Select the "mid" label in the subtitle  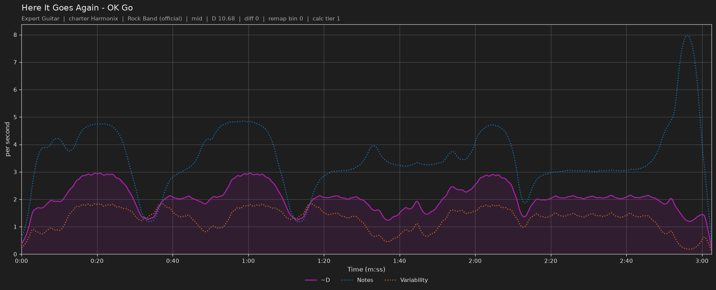(x=197, y=19)
